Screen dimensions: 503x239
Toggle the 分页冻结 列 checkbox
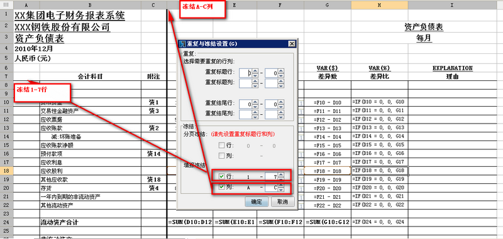(221, 156)
